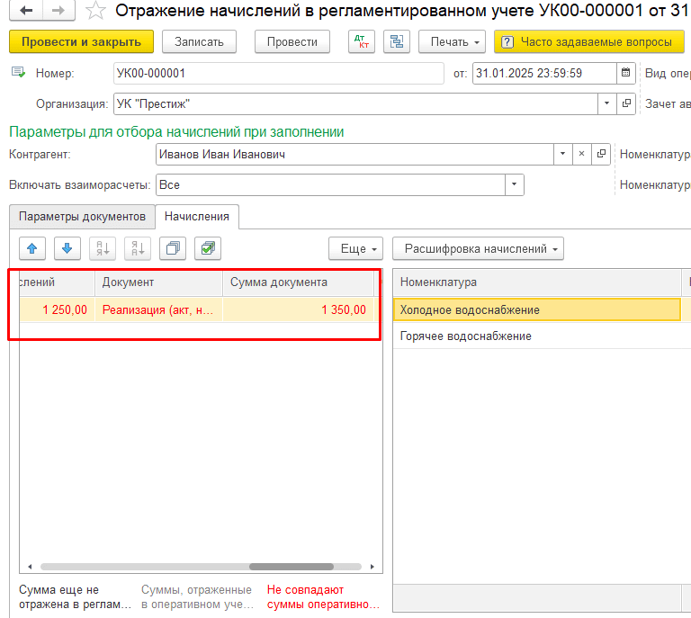Click the copy rows icon

pos(173,248)
